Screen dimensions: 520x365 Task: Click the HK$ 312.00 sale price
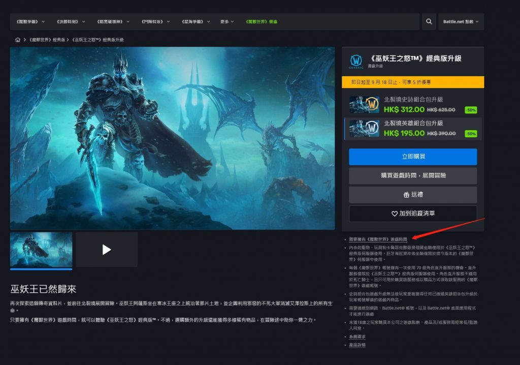(404, 109)
